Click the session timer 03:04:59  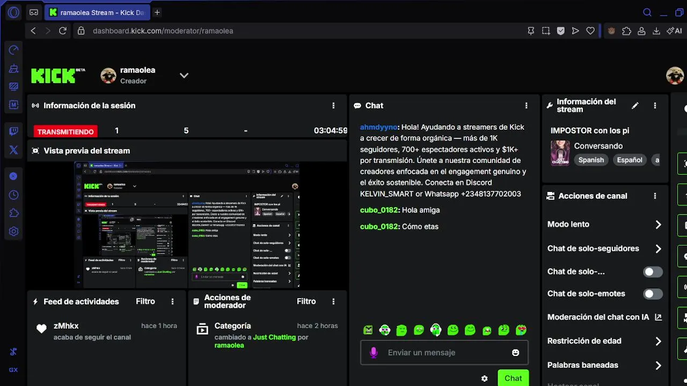pos(331,131)
